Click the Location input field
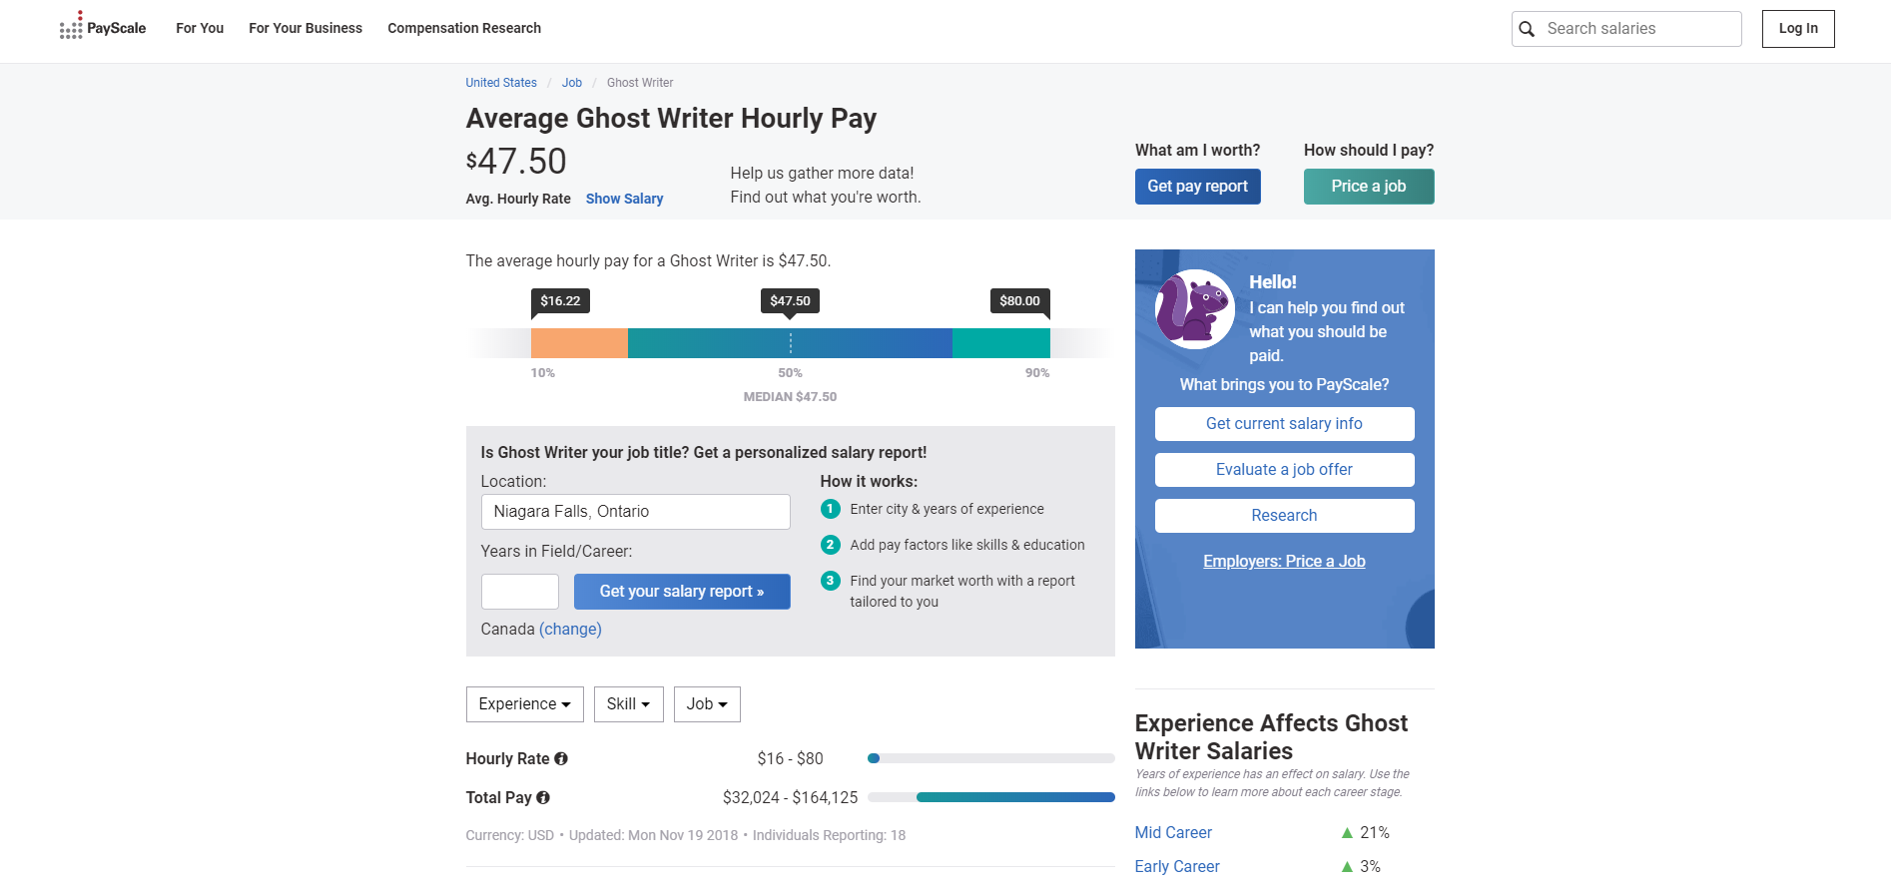The width and height of the screenshot is (1891, 885). (636, 512)
